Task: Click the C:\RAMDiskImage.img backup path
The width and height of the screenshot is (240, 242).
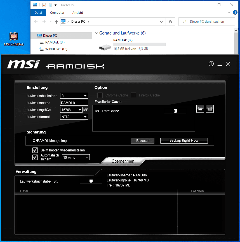Action: click(50, 140)
